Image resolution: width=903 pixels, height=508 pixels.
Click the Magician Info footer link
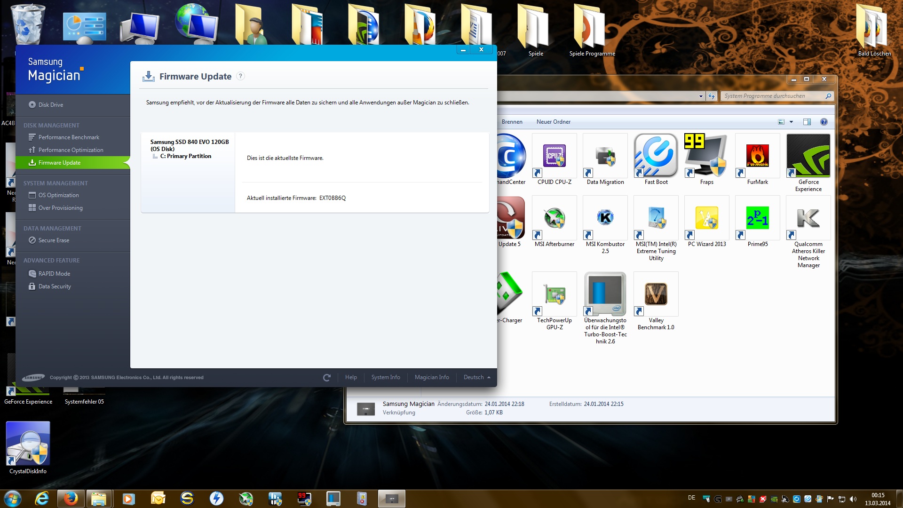click(432, 377)
